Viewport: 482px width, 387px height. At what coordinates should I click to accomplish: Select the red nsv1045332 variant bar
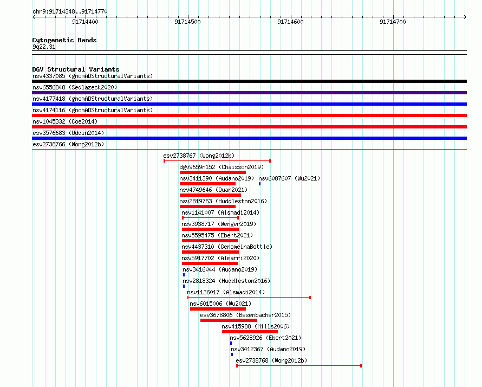click(249, 127)
